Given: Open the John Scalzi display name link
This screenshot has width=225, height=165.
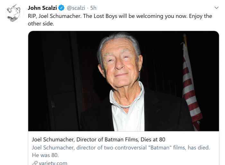Looking at the screenshot, I should [x=42, y=8].
